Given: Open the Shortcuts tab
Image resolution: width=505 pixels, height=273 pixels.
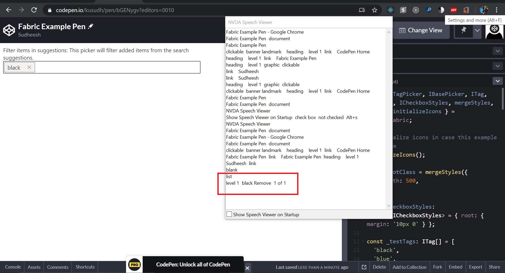Looking at the screenshot, I should [x=85, y=267].
